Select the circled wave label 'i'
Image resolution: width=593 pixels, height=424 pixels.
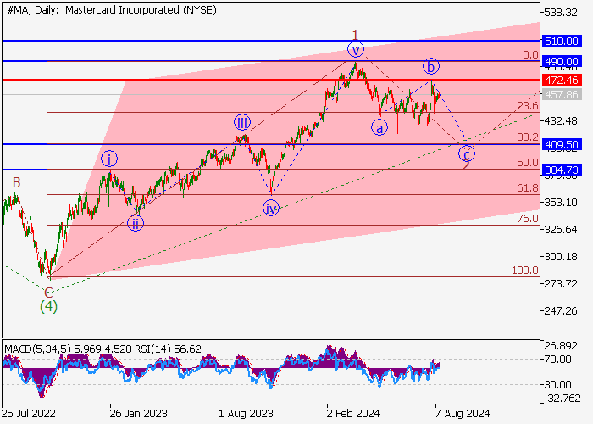[x=109, y=159]
